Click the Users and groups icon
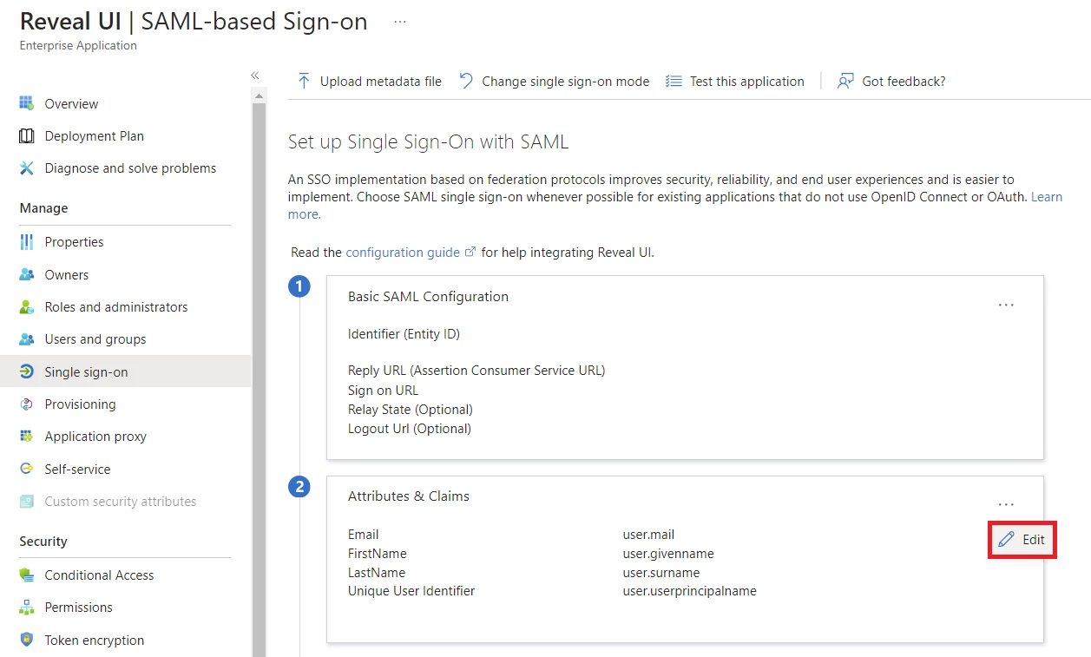This screenshot has height=657, width=1091. (27, 339)
